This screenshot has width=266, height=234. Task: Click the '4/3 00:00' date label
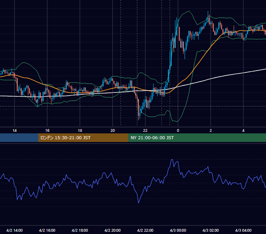click(x=178, y=230)
